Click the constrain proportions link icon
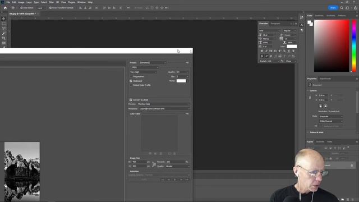The height and width of the screenshot is (202, 359). 154,164
